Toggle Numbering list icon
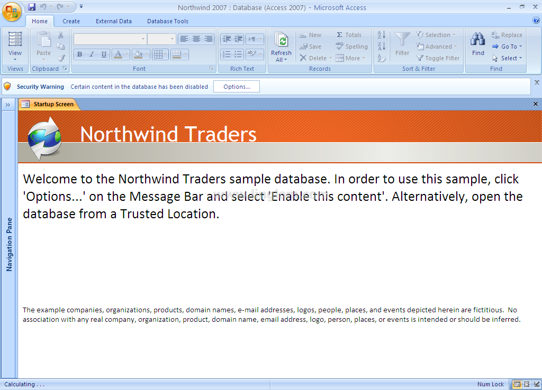The image size is (542, 390). pyautogui.click(x=227, y=54)
